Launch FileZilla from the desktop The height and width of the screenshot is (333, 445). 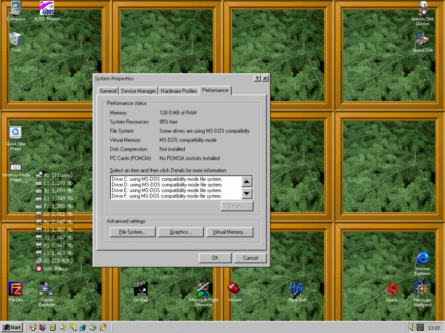[15, 289]
